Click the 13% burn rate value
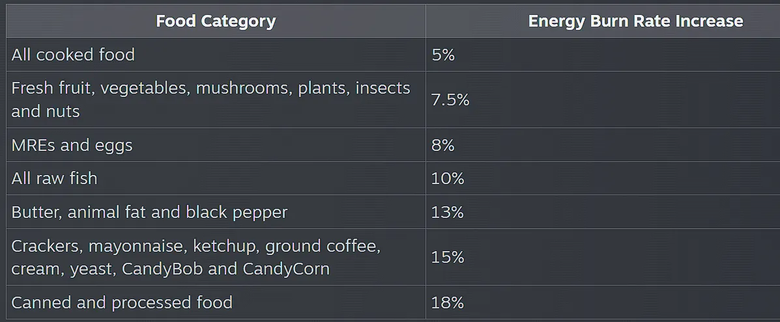Screen dimensions: 780x322 tap(448, 212)
